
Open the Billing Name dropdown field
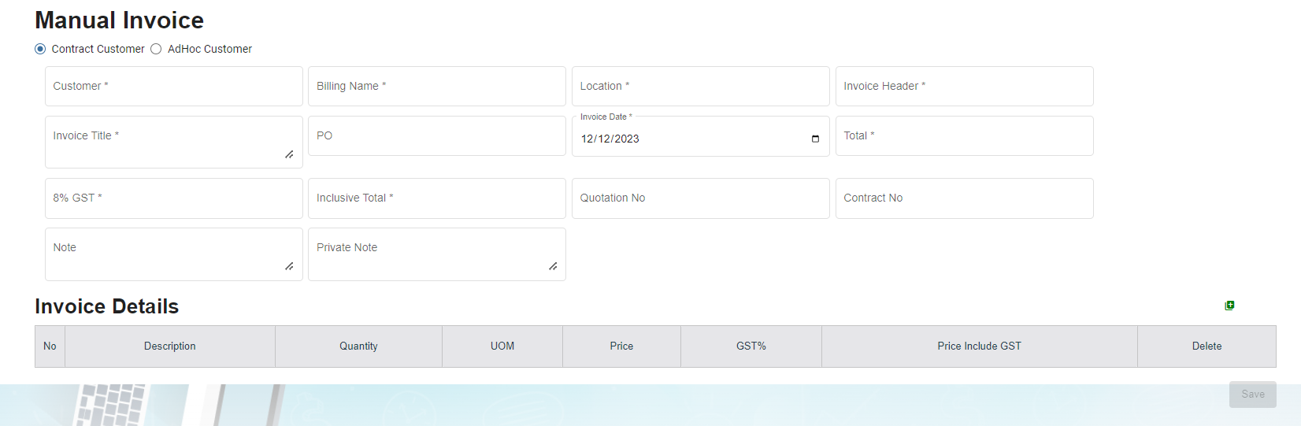436,87
